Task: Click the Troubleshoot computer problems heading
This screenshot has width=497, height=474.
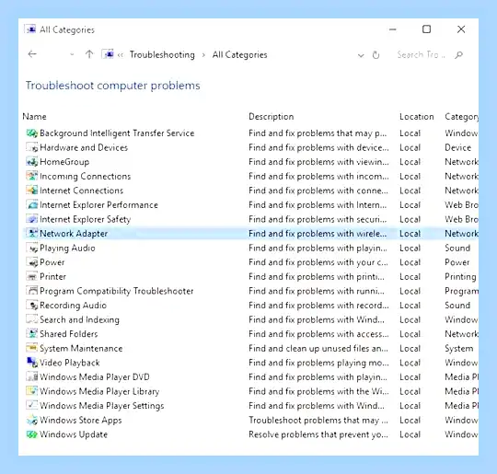Action: pyautogui.click(x=113, y=86)
